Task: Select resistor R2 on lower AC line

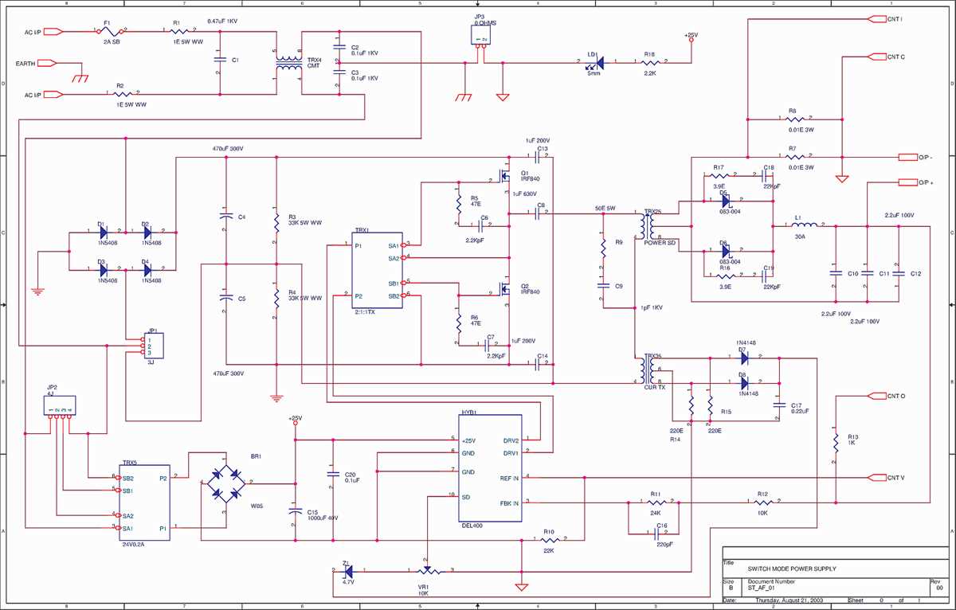Action: [x=122, y=94]
